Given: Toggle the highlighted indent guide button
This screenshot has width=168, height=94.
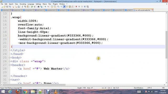Looking at the screenshot, I should [64, 7].
